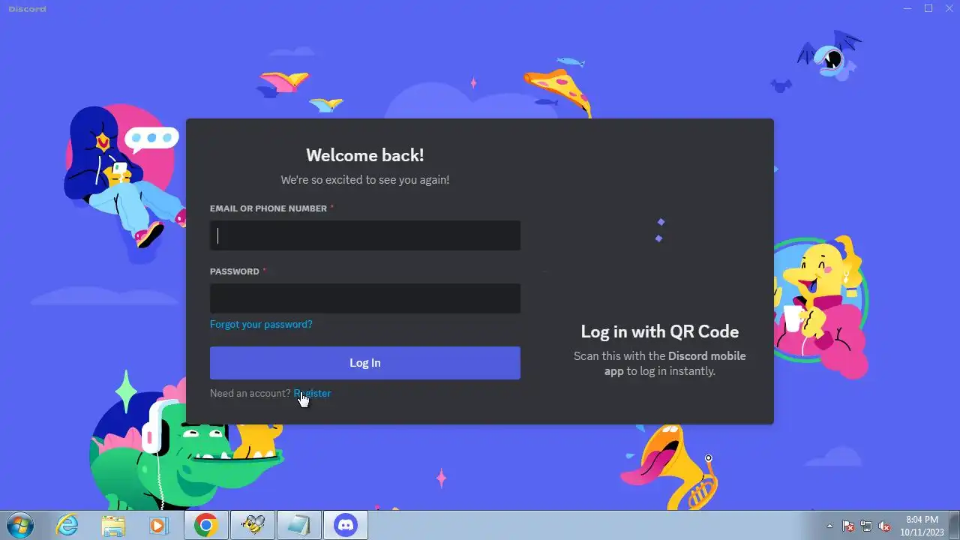Open the notepad-like taskbar application
The width and height of the screenshot is (960, 540).
[x=299, y=525]
